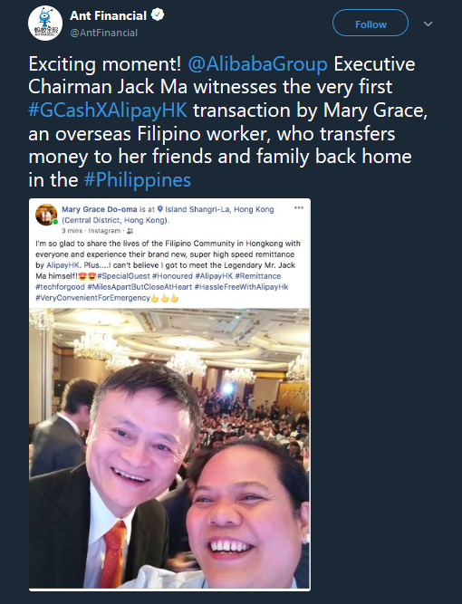This screenshot has height=604, width=462.
Task: Open the Ant Financial display name
Action: [108, 15]
